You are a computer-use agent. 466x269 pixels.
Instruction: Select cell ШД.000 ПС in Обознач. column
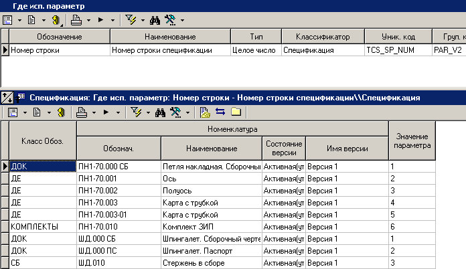point(119,250)
